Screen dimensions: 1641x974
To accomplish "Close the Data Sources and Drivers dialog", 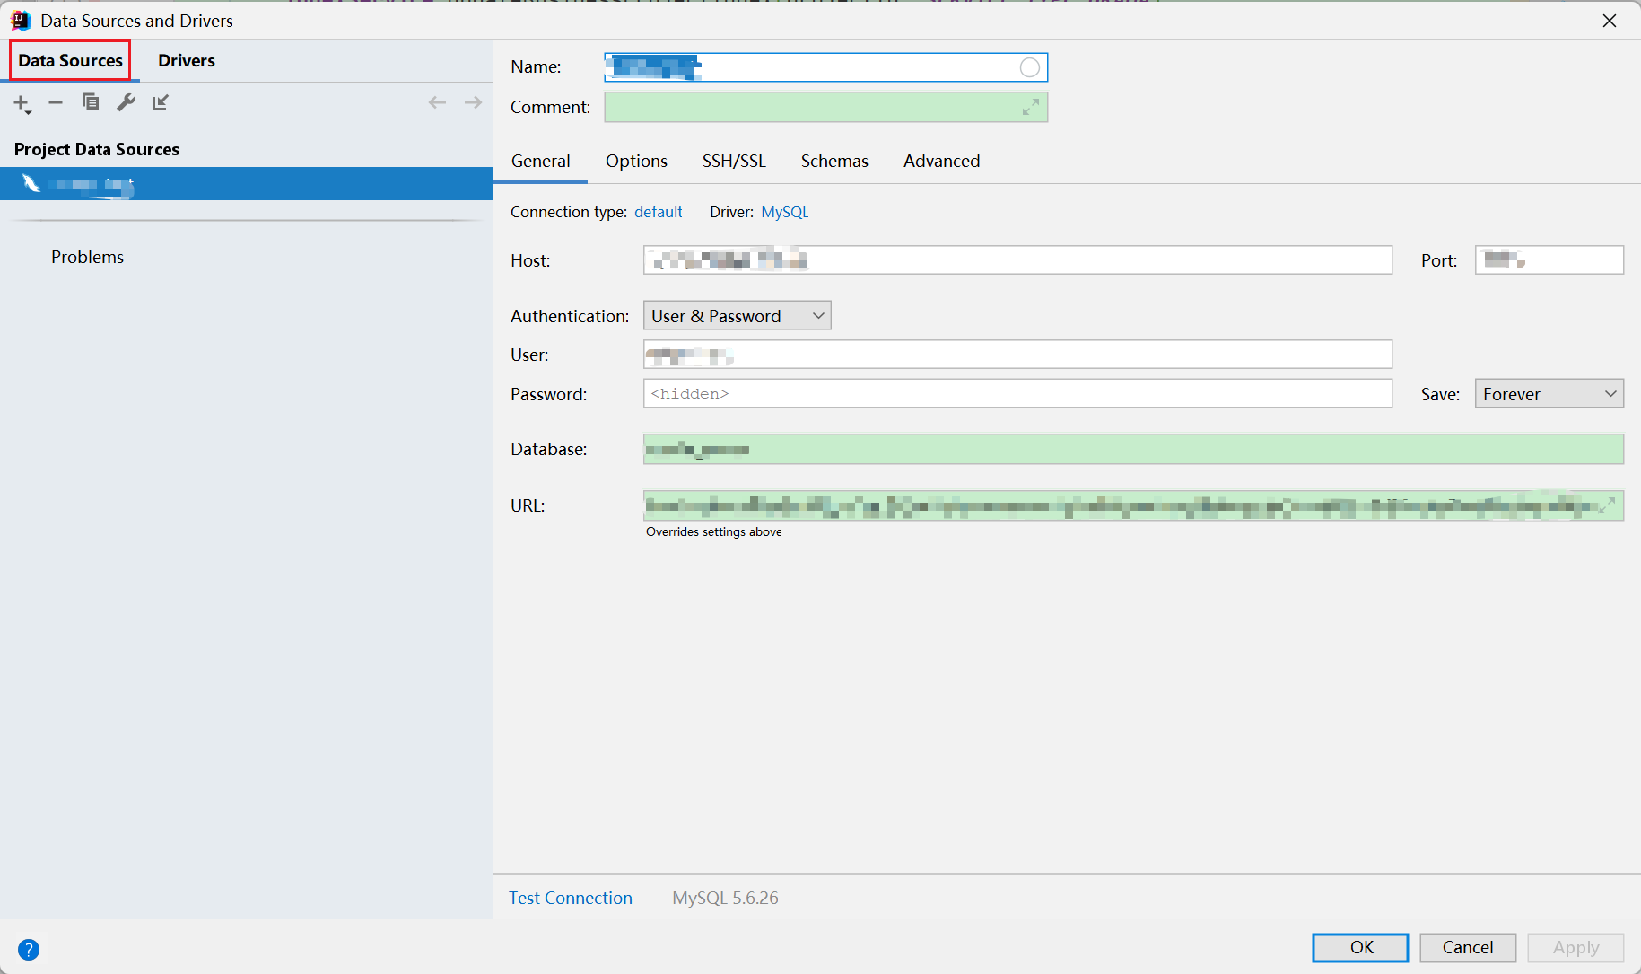I will click(x=1610, y=21).
